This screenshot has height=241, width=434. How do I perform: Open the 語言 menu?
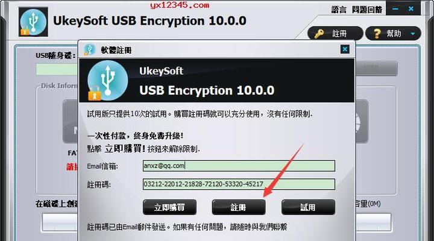point(339,10)
